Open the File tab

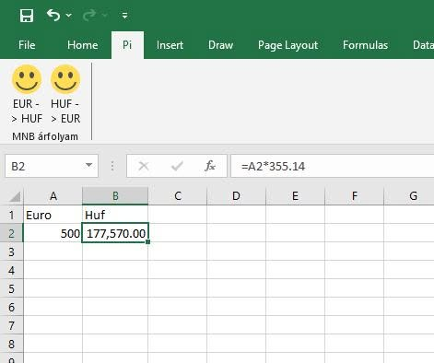pos(27,45)
